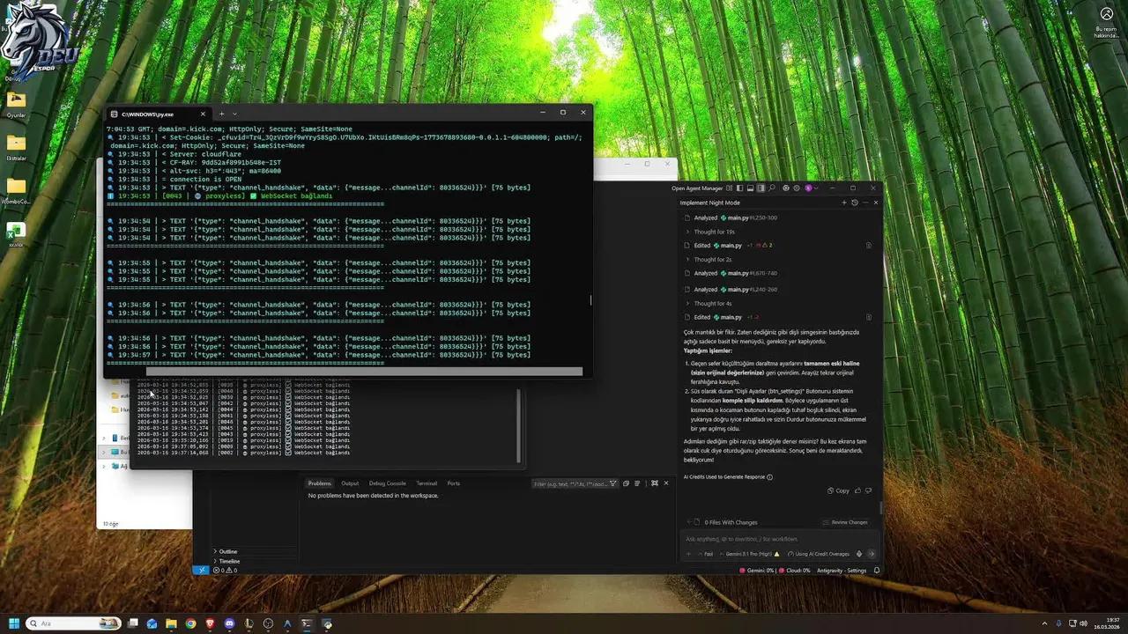The image size is (1128, 634).
Task: Switch to the Debug Console tab
Action: coord(387,483)
